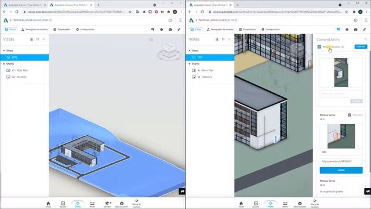
Task: Open help icon in left window header
Action: coord(170,20)
